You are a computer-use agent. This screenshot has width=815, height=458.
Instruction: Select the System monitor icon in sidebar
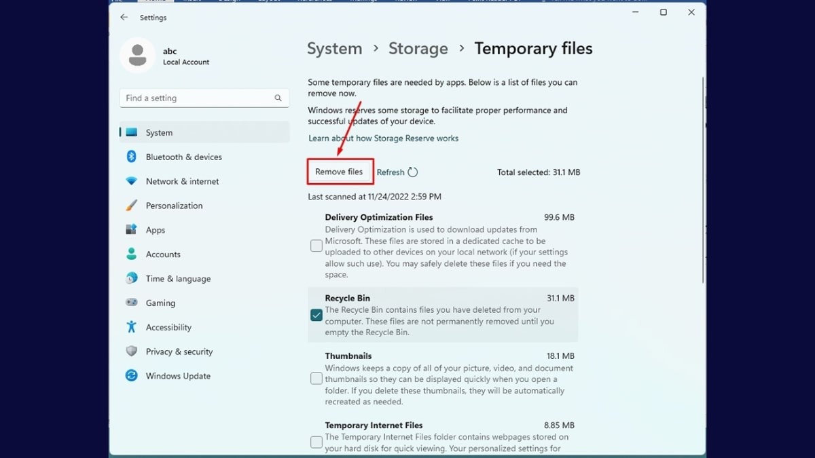coord(132,133)
